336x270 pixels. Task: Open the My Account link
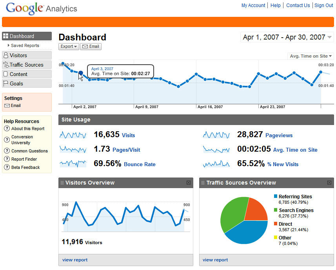coord(253,5)
